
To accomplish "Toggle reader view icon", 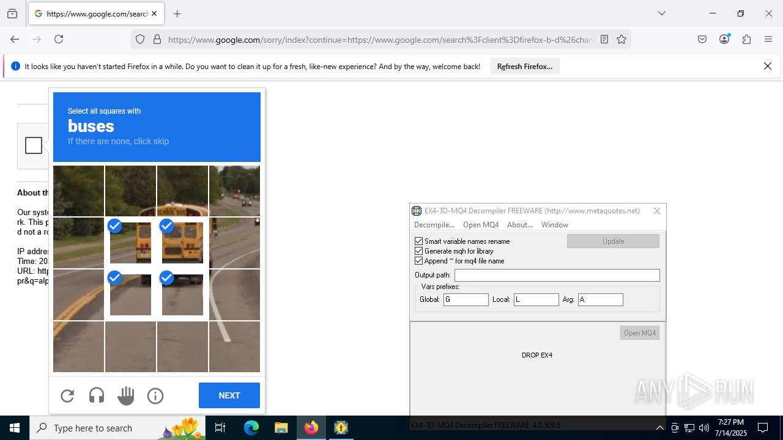I will pos(604,40).
